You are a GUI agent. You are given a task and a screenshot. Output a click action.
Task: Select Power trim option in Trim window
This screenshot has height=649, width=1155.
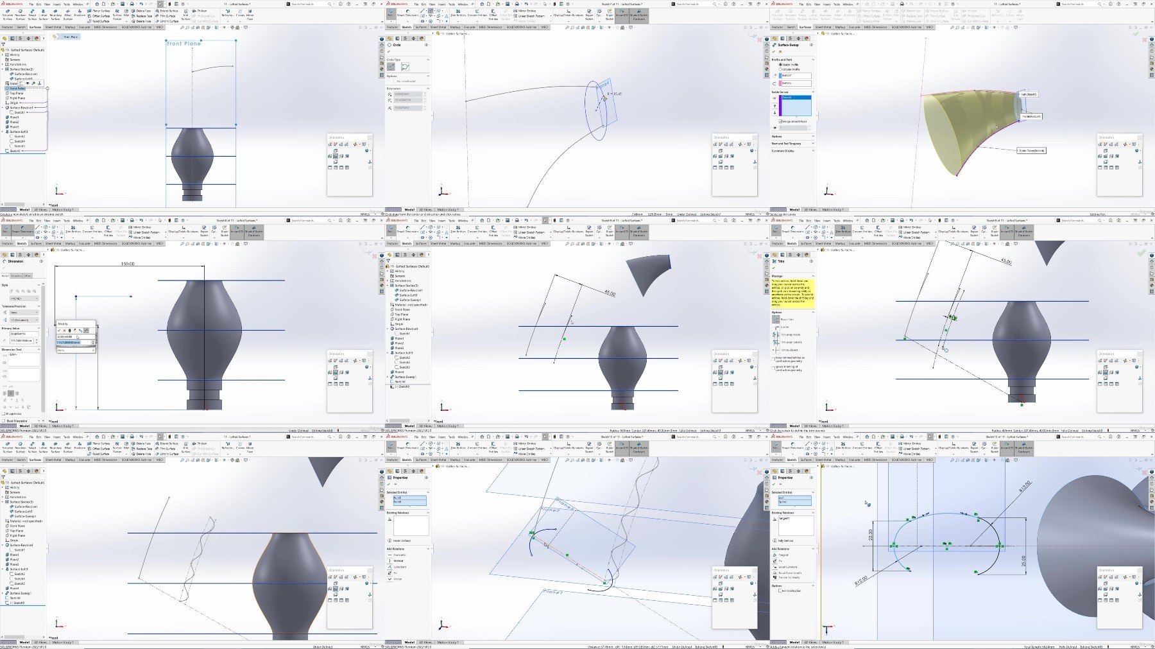click(x=776, y=319)
